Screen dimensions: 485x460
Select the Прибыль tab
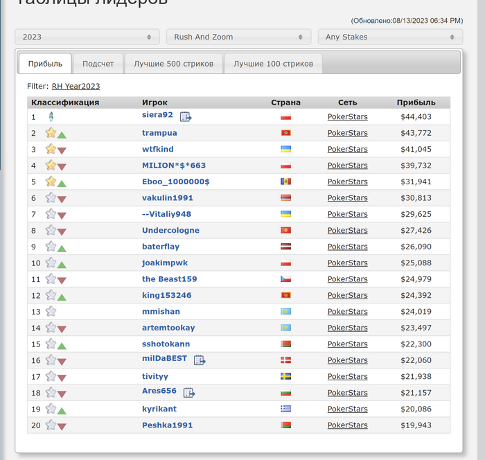click(x=45, y=64)
